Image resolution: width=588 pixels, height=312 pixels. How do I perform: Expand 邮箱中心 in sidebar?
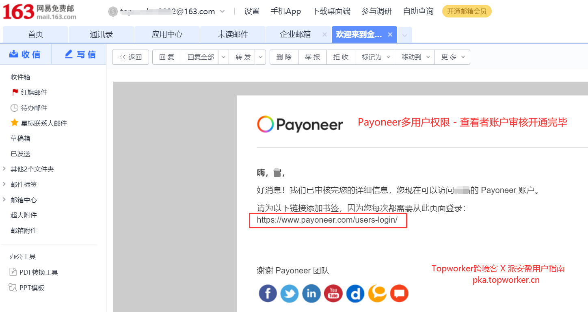[4, 200]
